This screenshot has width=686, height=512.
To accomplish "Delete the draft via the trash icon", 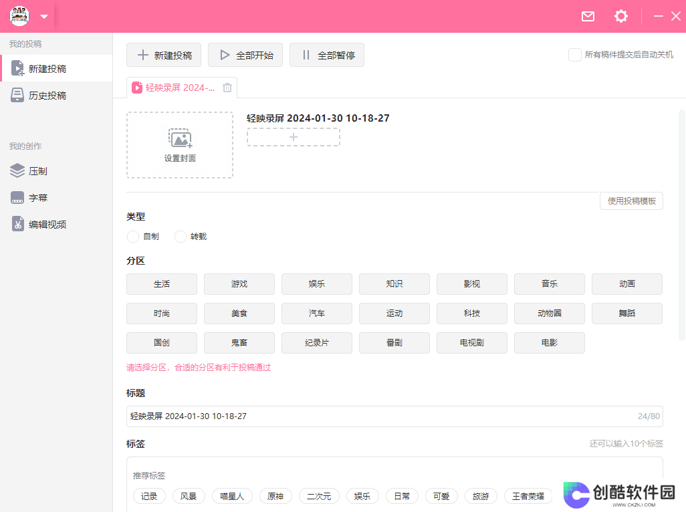I will [x=227, y=88].
